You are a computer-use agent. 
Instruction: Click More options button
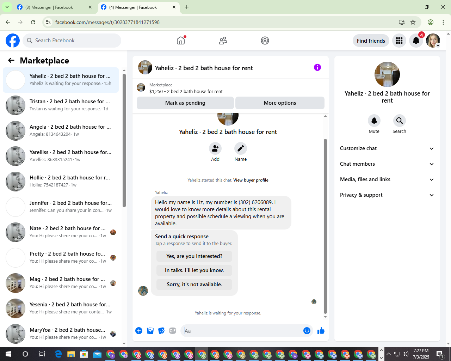(280, 103)
